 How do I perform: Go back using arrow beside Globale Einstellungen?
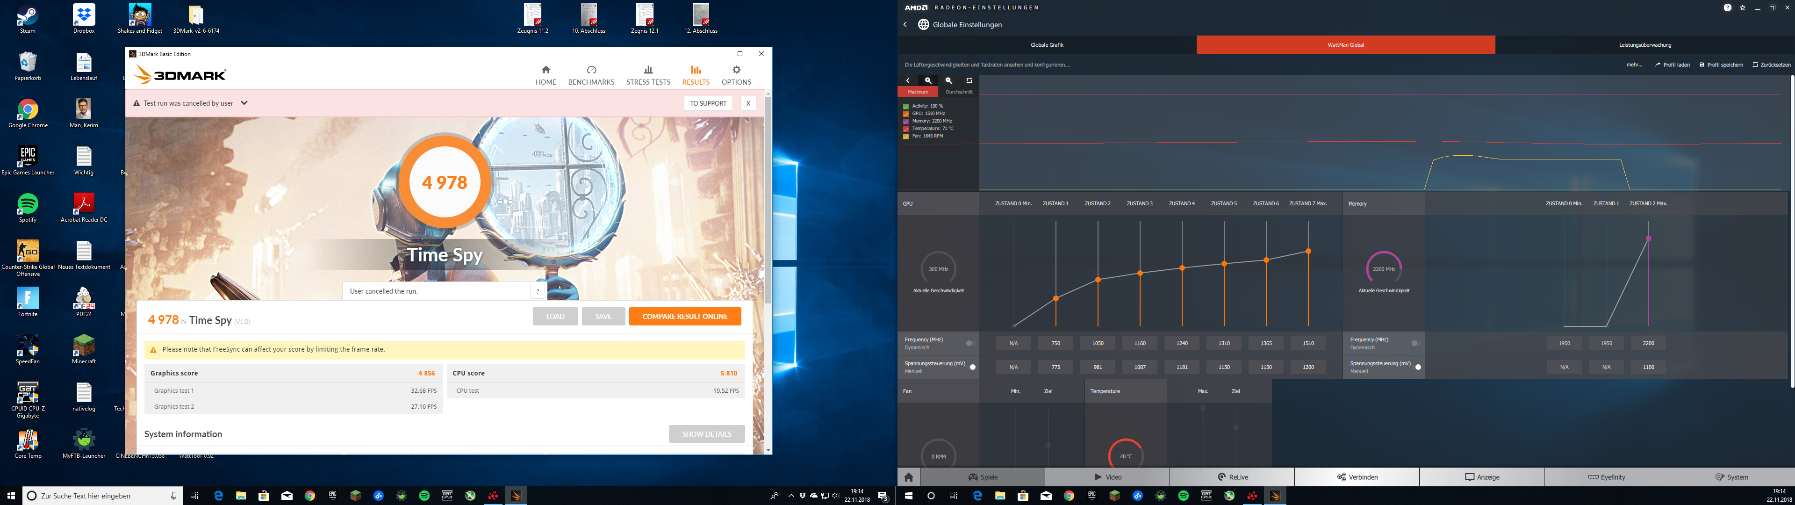coord(905,24)
